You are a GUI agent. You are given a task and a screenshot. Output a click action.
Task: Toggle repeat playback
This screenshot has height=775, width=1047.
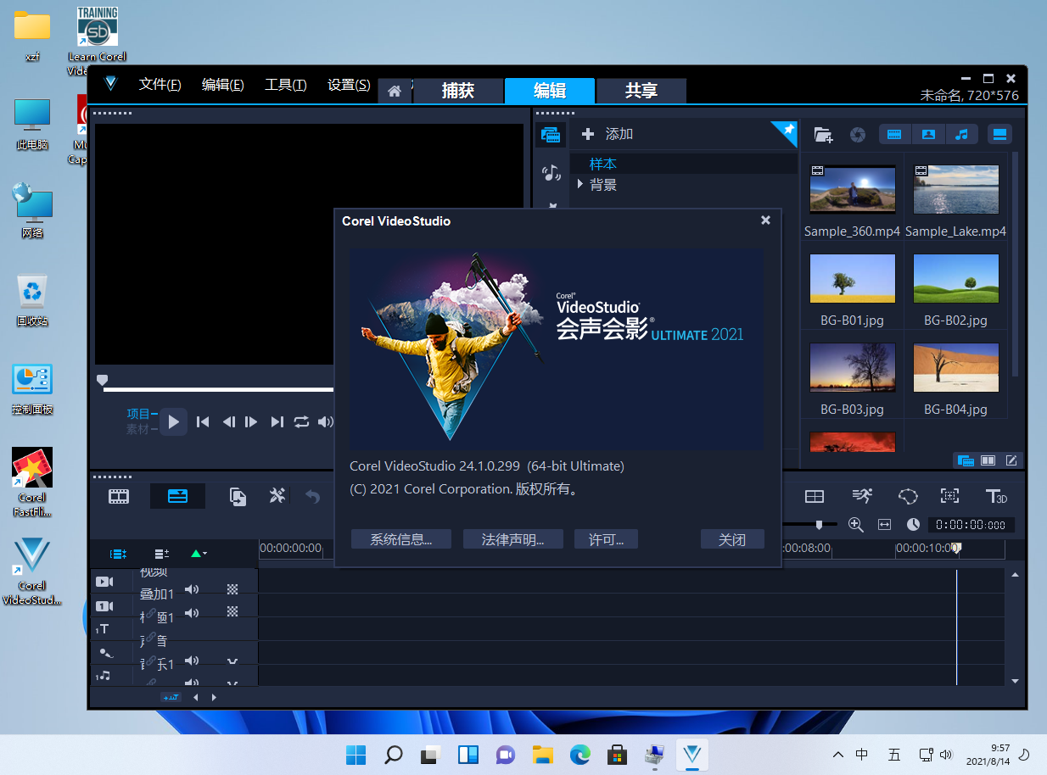point(301,421)
